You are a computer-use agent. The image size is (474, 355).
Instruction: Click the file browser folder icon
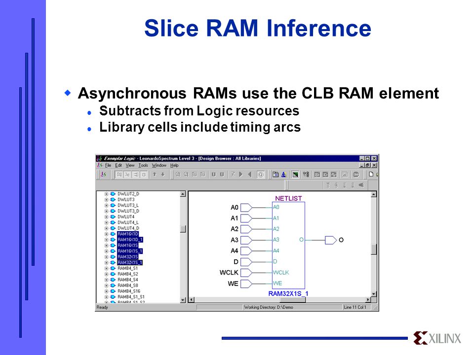pyautogui.click(x=276, y=175)
